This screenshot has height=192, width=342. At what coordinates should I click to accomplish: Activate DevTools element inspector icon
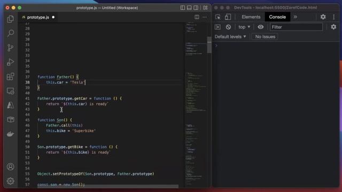coord(217,17)
